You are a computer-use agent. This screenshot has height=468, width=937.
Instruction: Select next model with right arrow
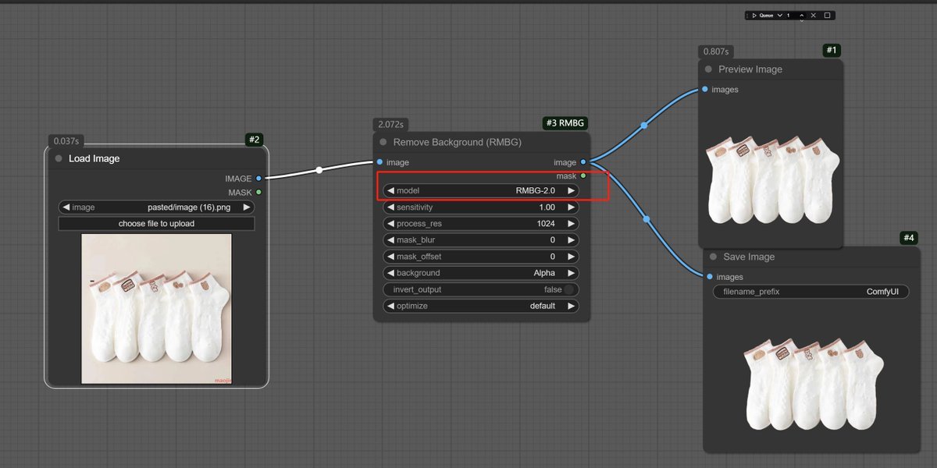(x=571, y=190)
